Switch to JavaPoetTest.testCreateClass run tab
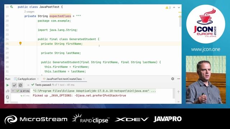The width and height of the screenshot is (230, 129). pos(64,79)
